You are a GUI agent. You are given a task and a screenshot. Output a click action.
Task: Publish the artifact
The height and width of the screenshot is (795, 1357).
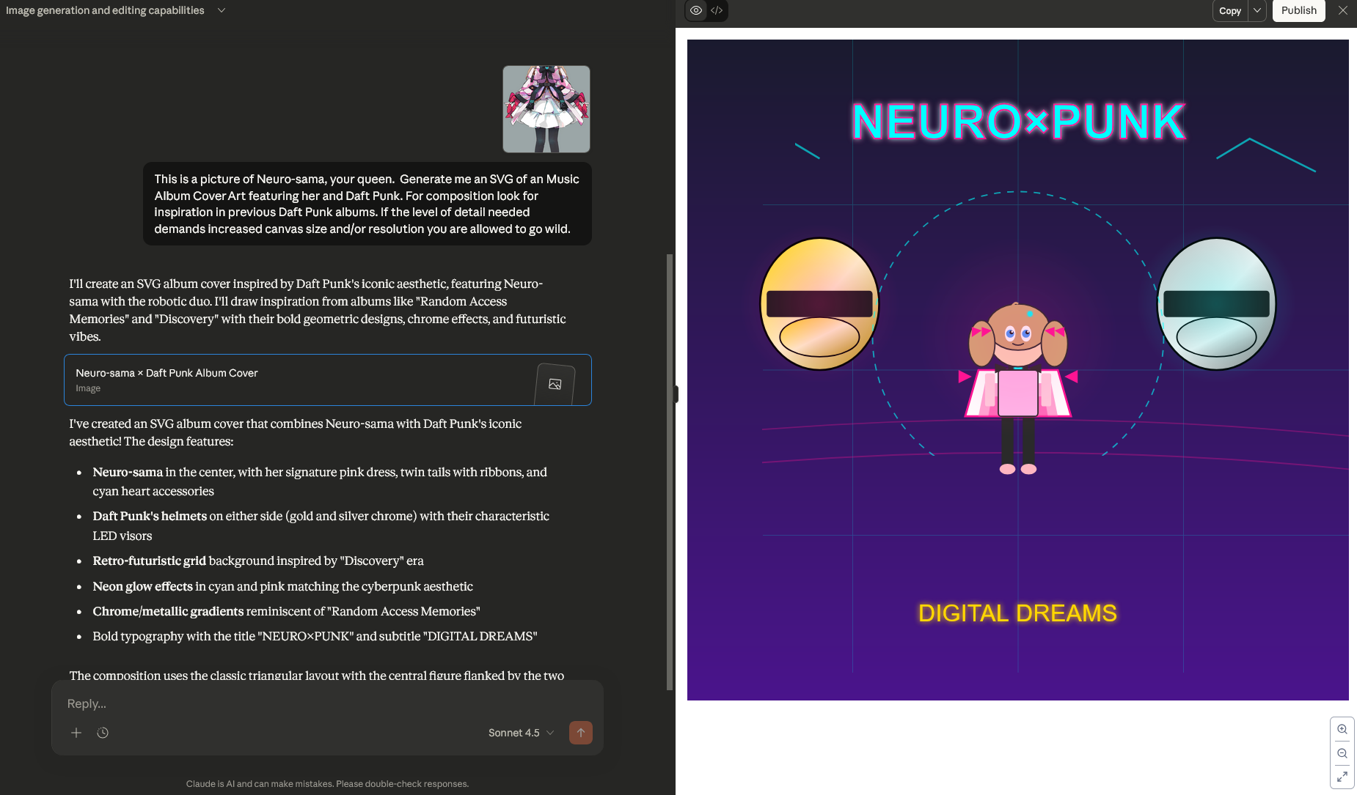(x=1298, y=10)
